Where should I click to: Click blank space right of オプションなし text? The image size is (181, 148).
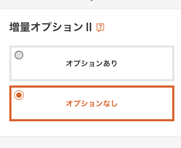tap(144, 103)
